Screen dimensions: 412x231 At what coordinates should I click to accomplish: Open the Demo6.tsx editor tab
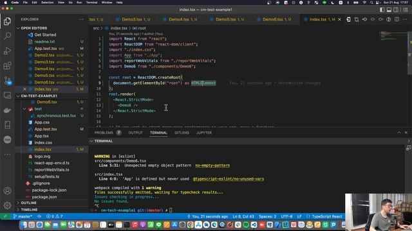click(x=274, y=19)
